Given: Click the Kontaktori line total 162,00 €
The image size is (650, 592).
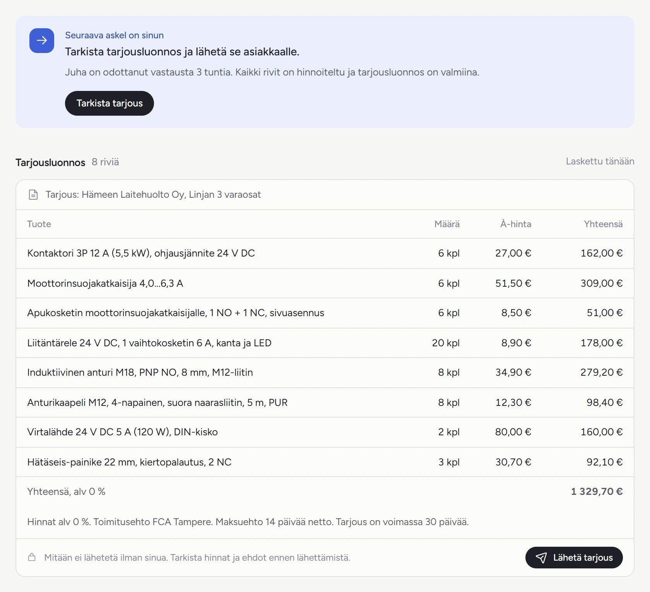Looking at the screenshot, I should tap(602, 253).
